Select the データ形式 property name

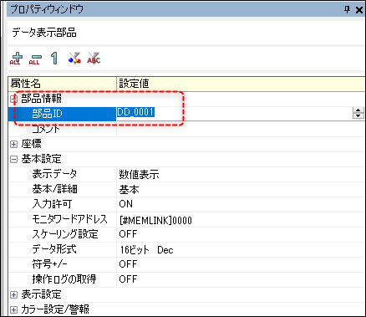[54, 249]
